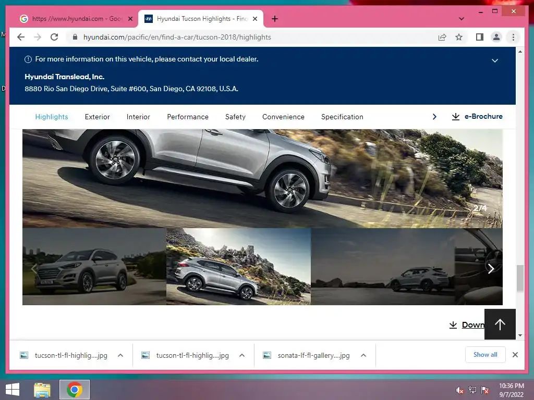Expand options for first tucson download
This screenshot has width=534, height=400.
pyautogui.click(x=120, y=355)
